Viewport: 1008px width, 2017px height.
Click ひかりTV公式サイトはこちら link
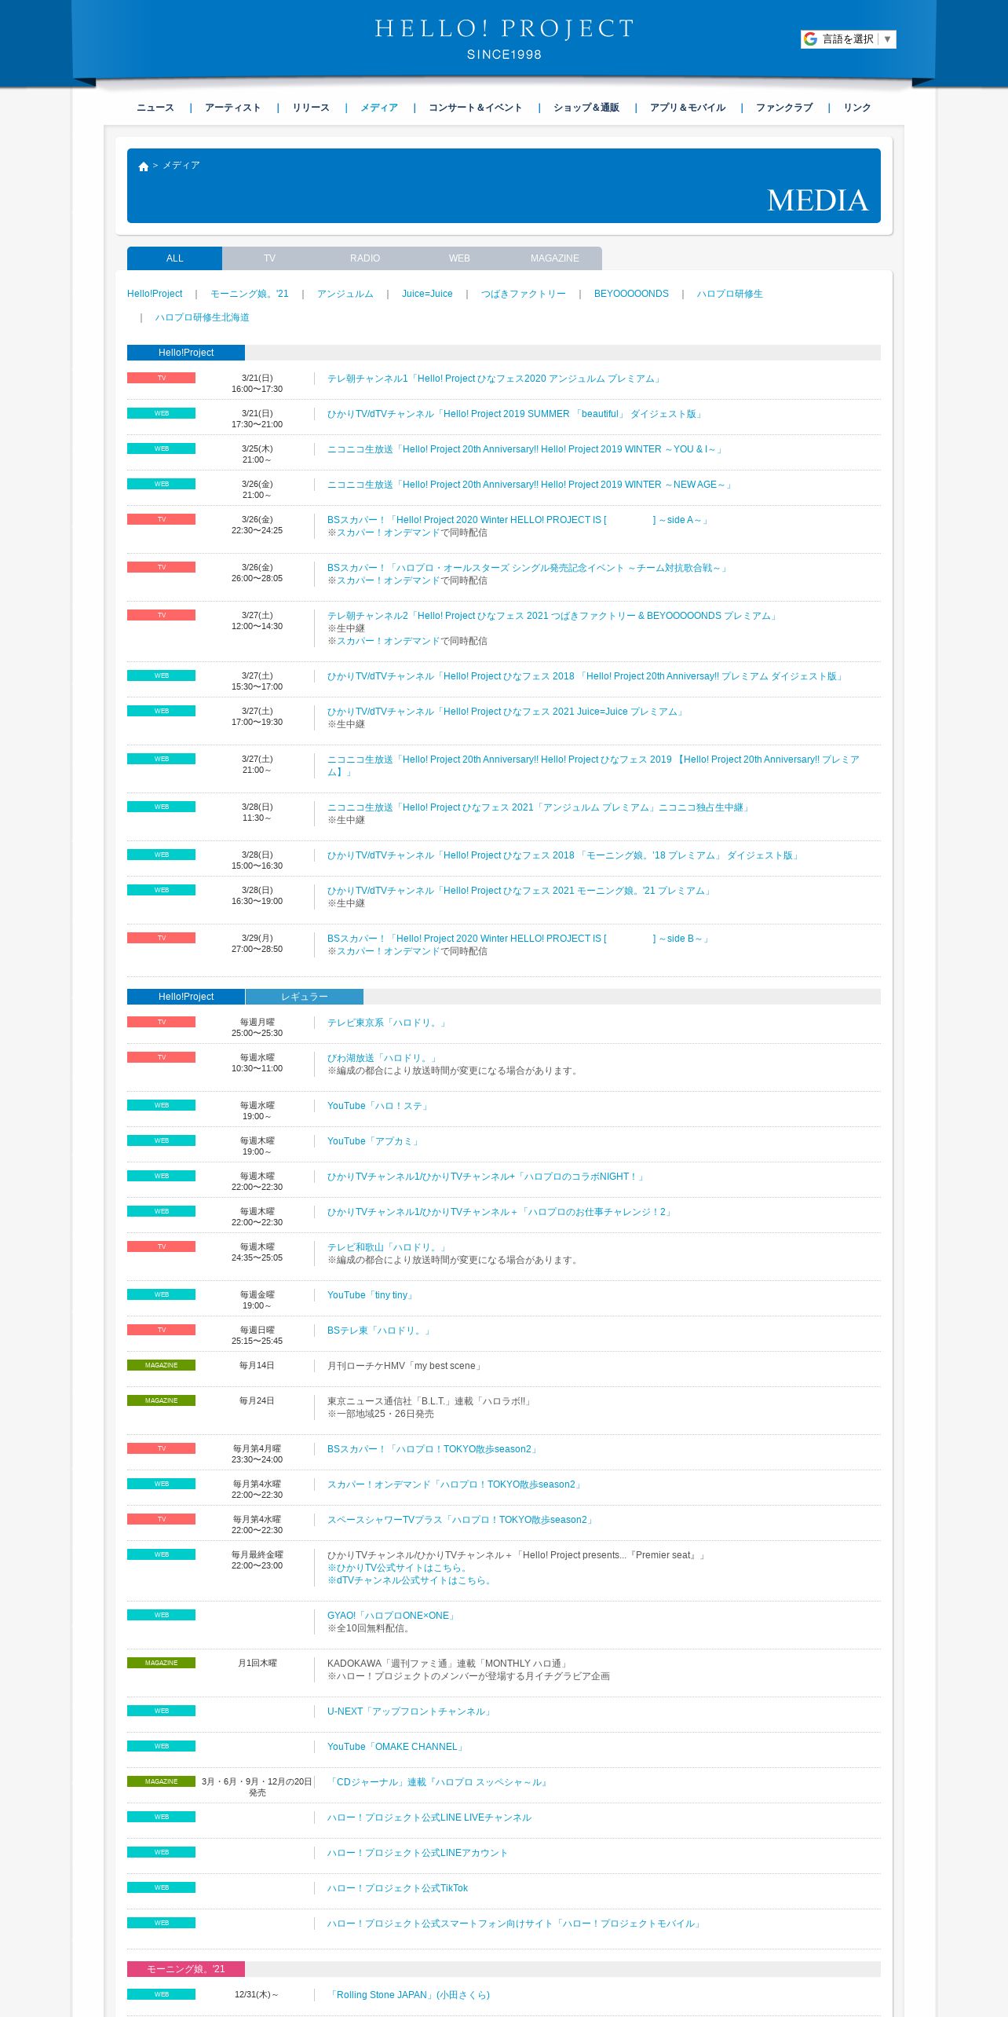[x=399, y=1568]
